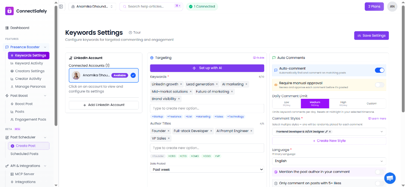
Task: Click the AN user avatar
Action: (x=392, y=6)
